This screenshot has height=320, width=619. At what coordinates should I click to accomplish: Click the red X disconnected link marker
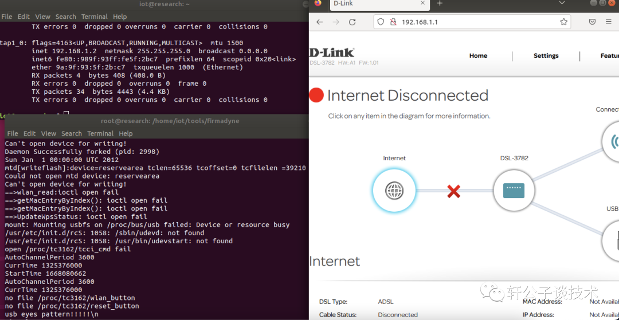pos(453,192)
